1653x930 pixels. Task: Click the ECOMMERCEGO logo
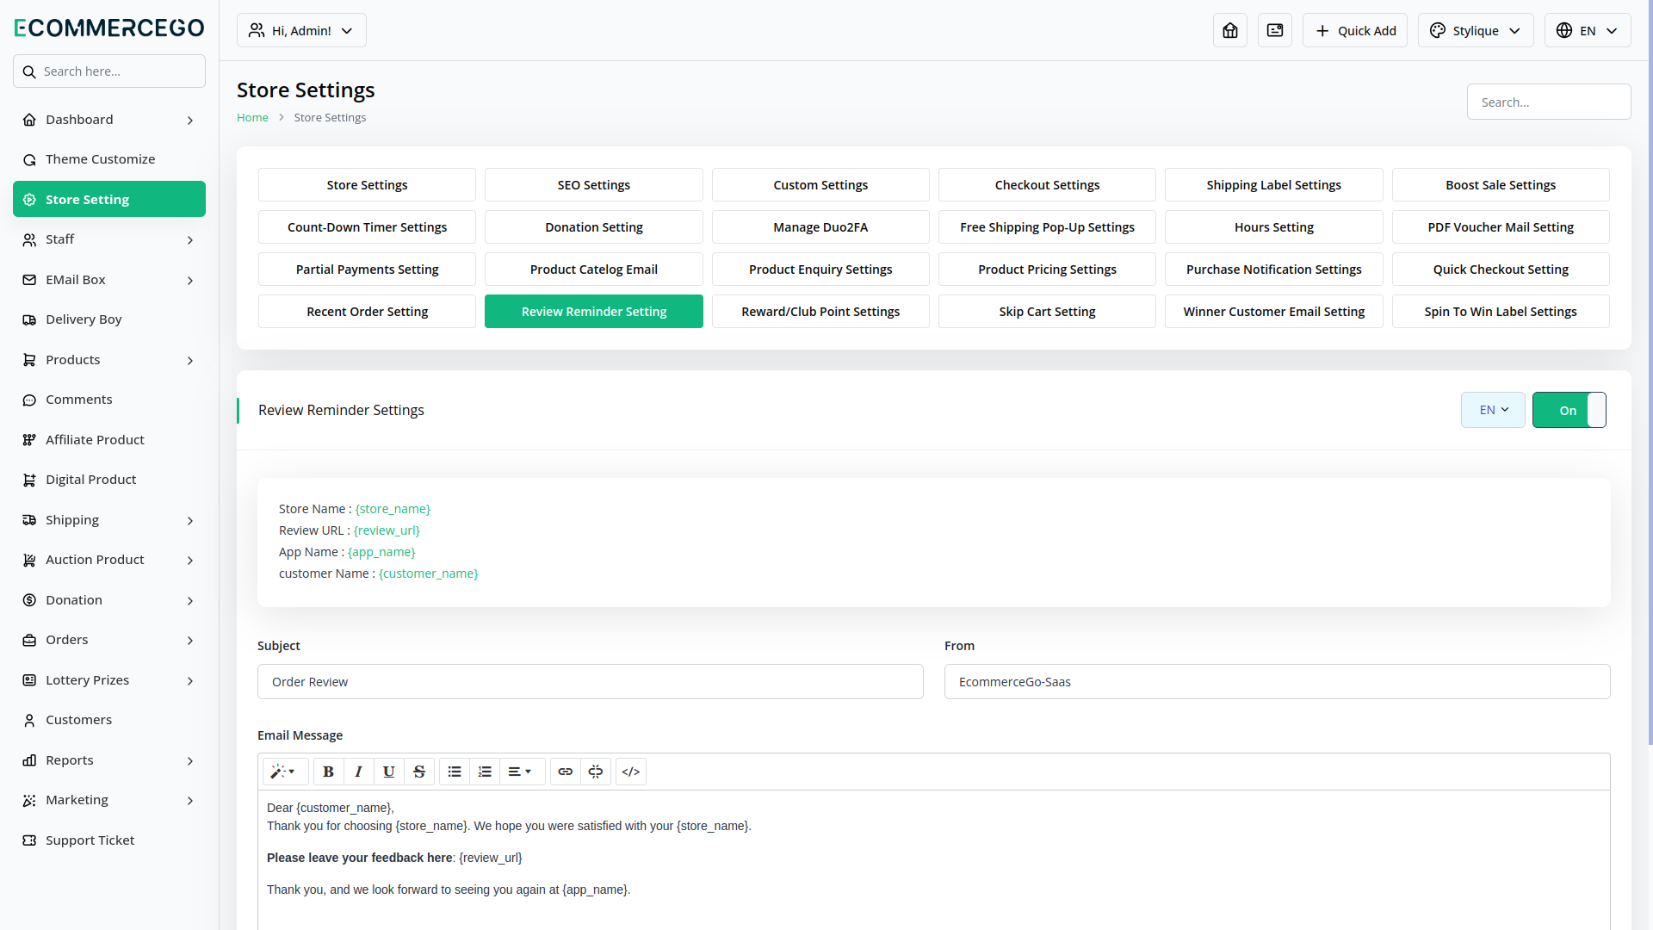tap(109, 28)
